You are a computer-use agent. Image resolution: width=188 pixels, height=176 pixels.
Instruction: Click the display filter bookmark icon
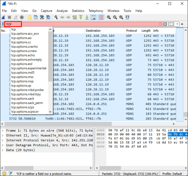click(x=2, y=24)
